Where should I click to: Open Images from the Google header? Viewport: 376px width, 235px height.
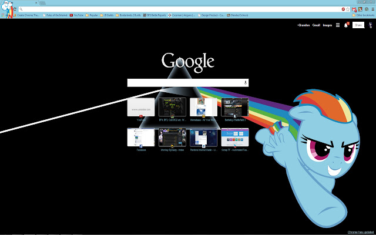pyautogui.click(x=327, y=25)
